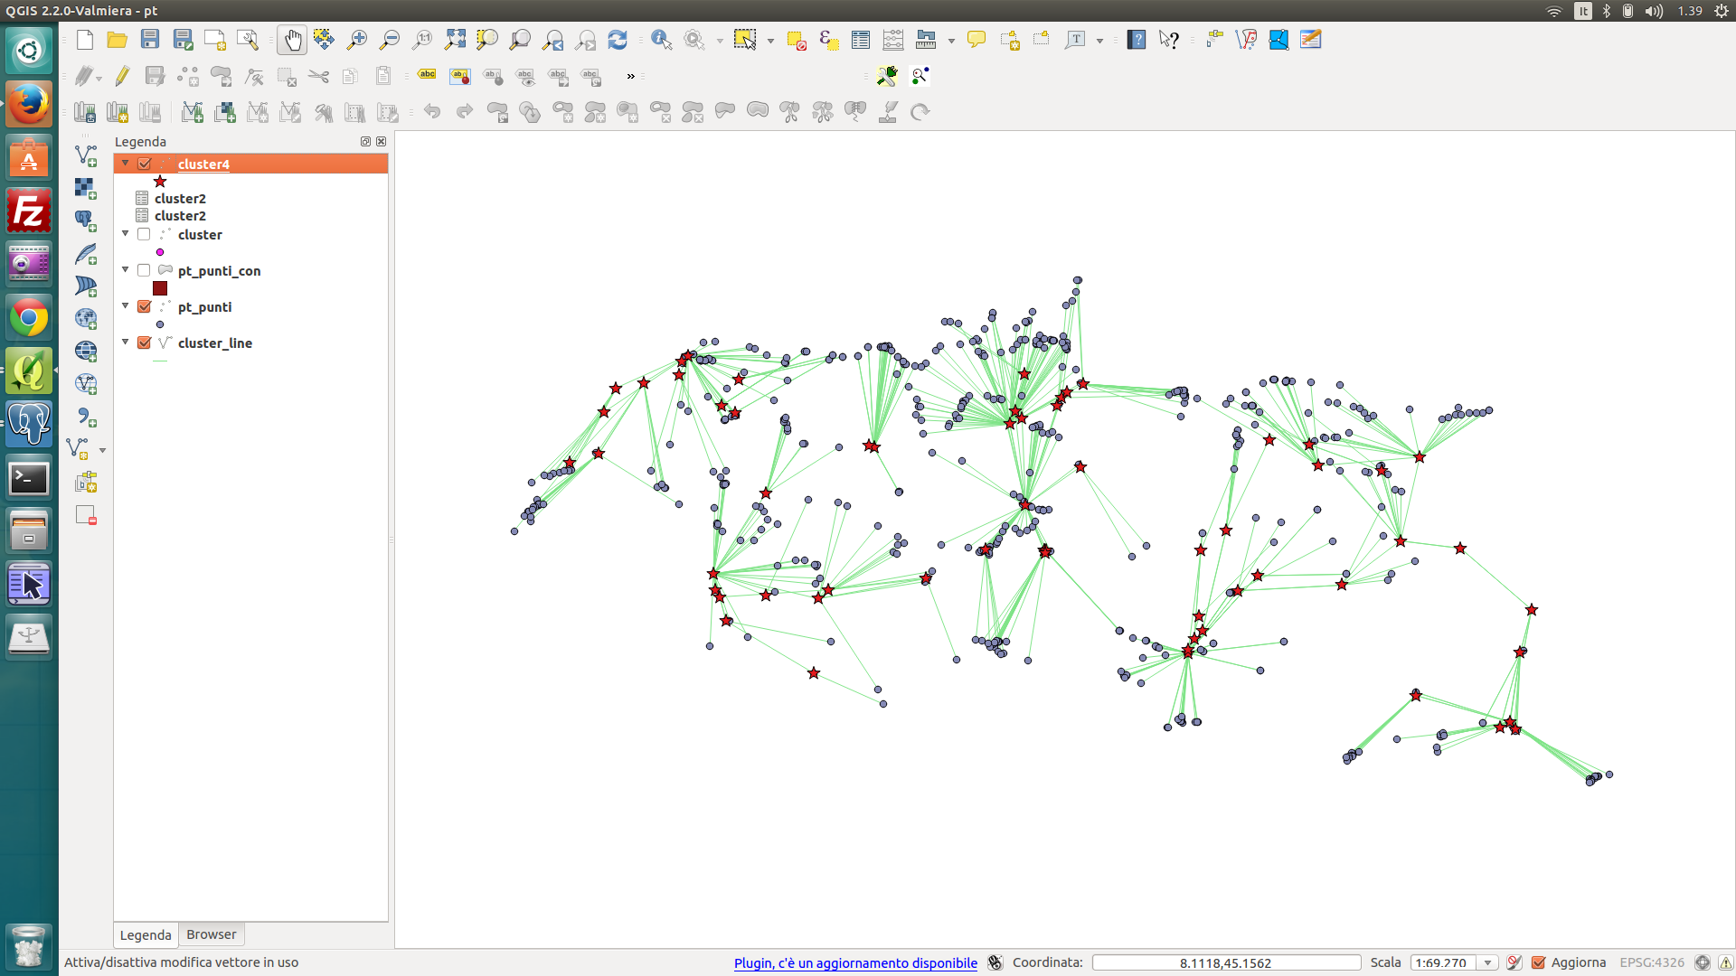1736x976 pixels.
Task: Toggle cluster4 layer visibility checkbox
Action: click(x=145, y=164)
